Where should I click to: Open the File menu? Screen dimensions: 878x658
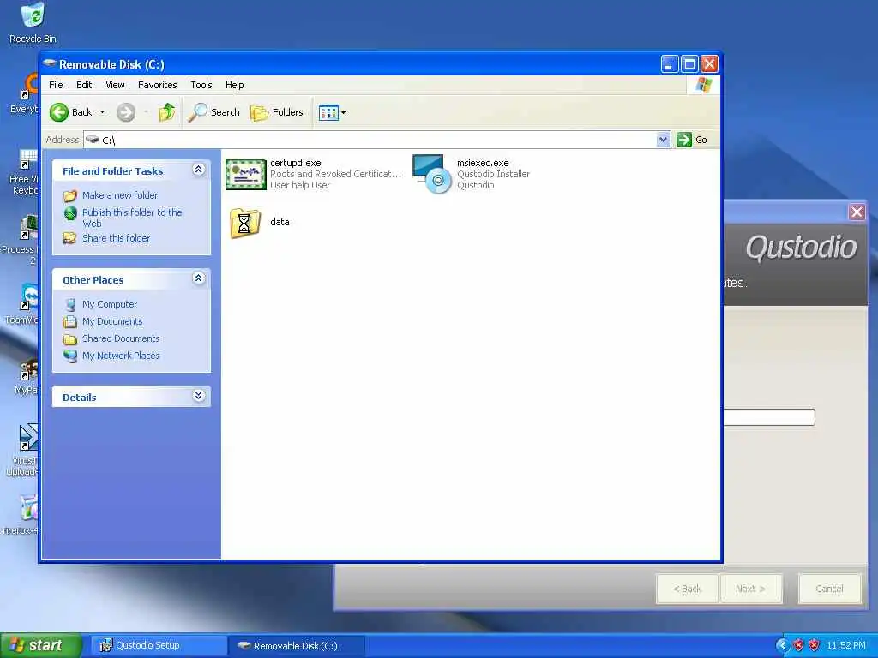[x=56, y=85]
